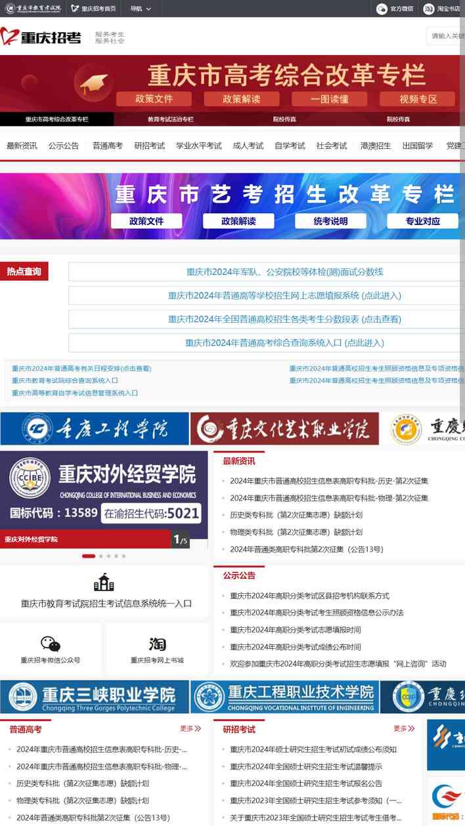Open 视频专区 in the gaokao reform banner
Viewport: 465px width, 826px height.
point(418,98)
